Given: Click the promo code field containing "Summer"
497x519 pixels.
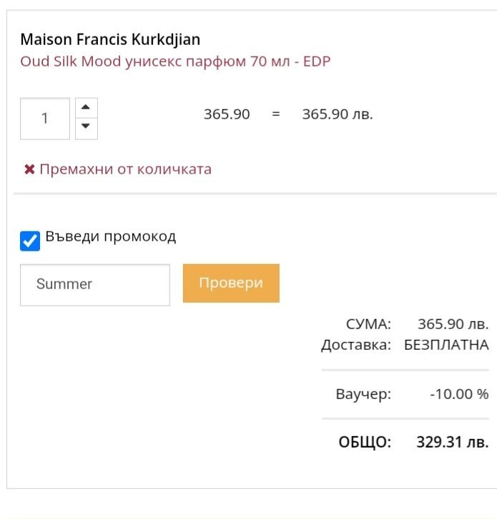Looking at the screenshot, I should click(95, 284).
